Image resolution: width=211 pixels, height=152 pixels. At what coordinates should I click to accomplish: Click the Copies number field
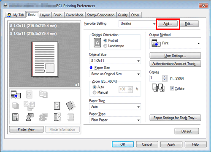pos(156,78)
